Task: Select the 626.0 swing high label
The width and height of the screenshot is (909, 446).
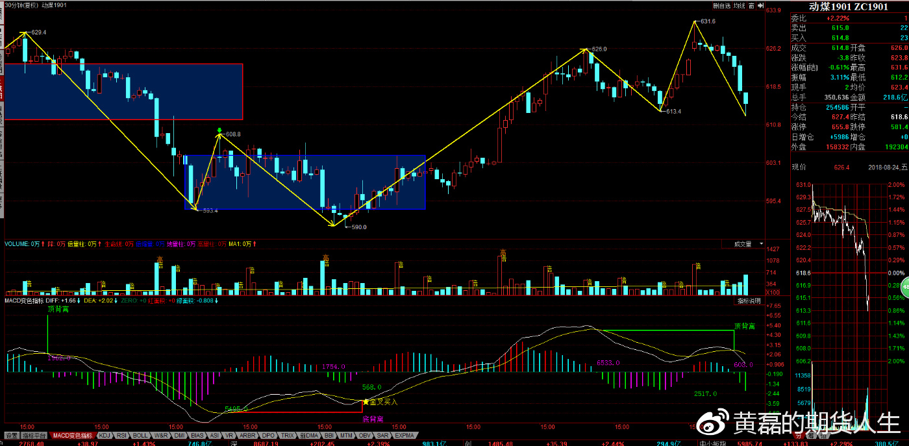Action: [598, 49]
